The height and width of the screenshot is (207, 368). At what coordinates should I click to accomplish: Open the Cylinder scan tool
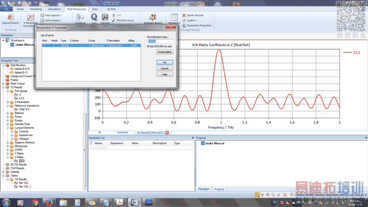click(x=105, y=19)
